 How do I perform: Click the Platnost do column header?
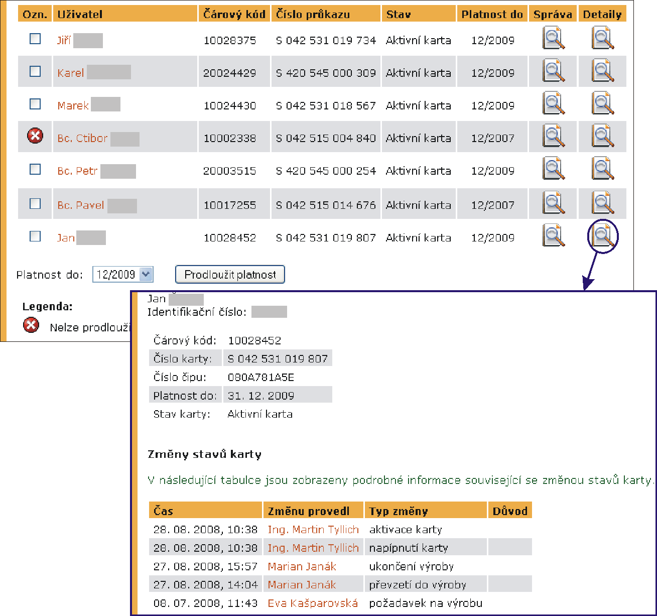pyautogui.click(x=492, y=14)
